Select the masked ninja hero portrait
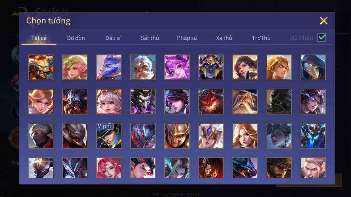Image resolution: width=351 pixels, height=197 pixels. [x=41, y=136]
